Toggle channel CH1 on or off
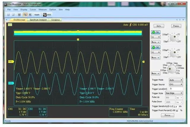190x127 pixels. 156,32
